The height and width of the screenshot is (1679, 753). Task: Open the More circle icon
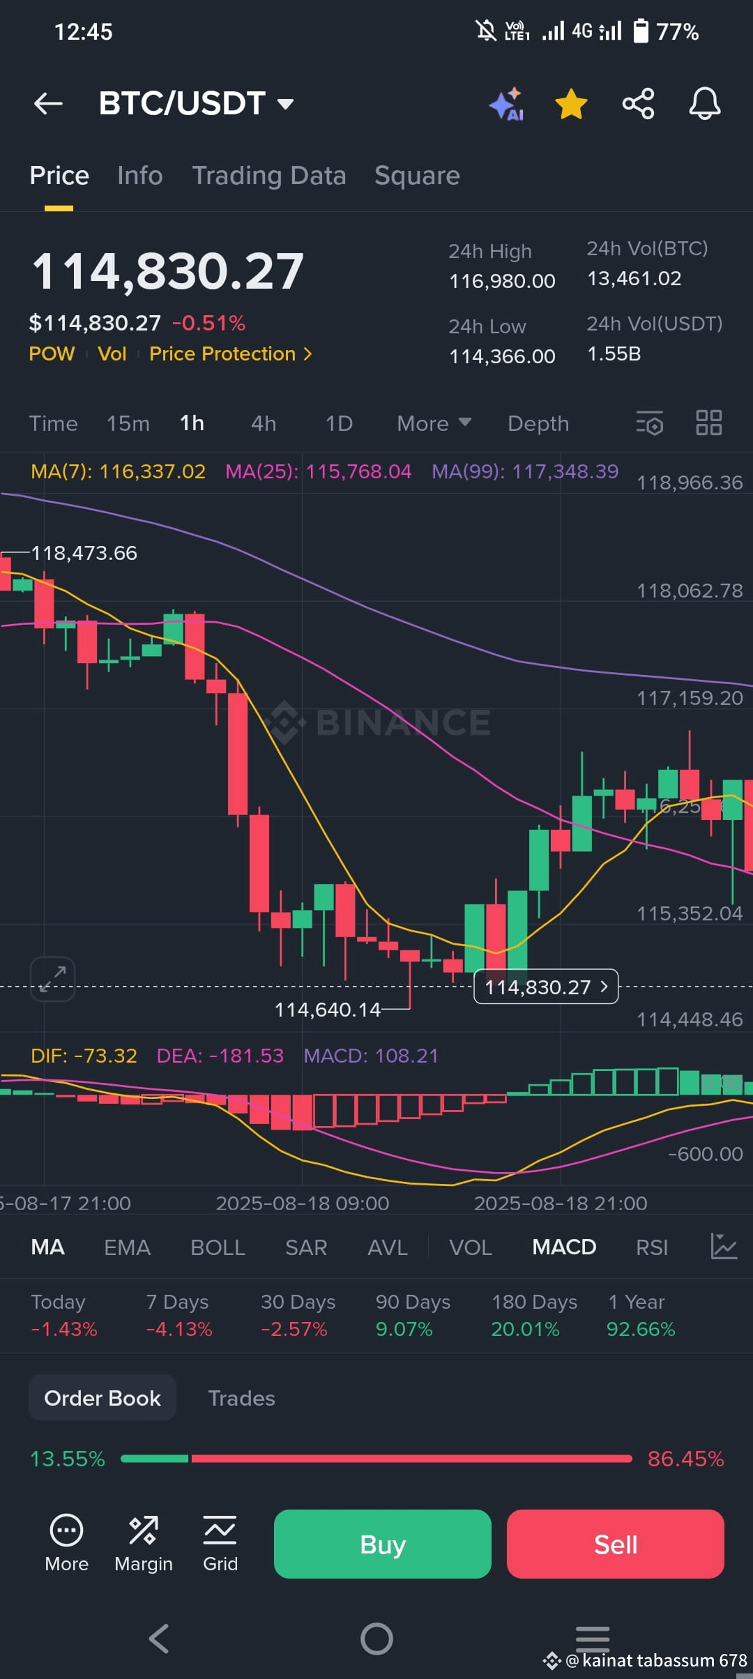[x=66, y=1544]
